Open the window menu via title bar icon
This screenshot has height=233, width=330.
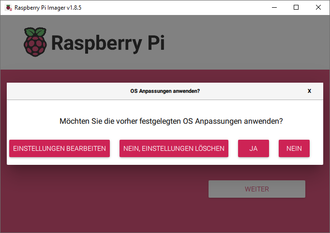(8, 8)
